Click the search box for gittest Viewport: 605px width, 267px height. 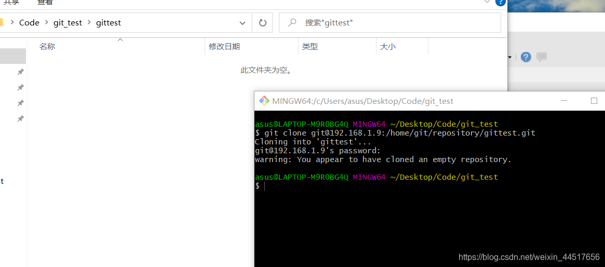pos(389,23)
